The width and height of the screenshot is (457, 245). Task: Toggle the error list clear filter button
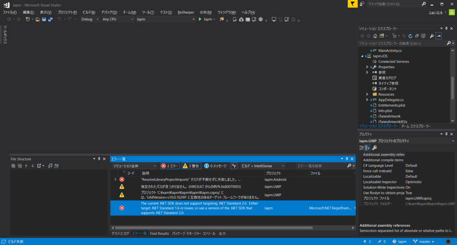click(x=234, y=166)
